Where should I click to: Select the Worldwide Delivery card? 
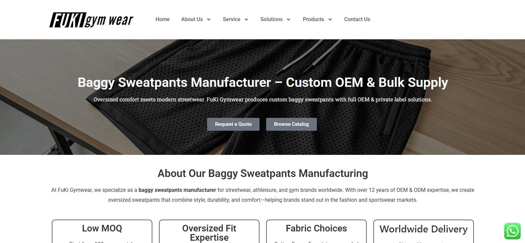423,231
